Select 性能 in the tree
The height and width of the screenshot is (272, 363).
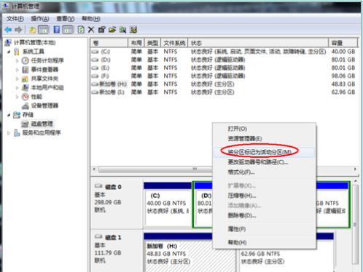click(36, 97)
